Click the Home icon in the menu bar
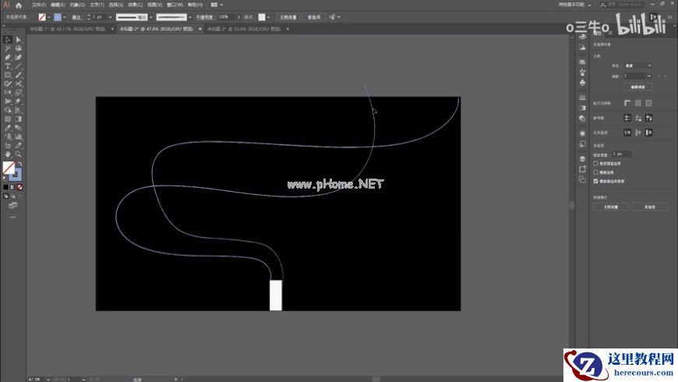The height and width of the screenshot is (382, 678). pos(18,5)
